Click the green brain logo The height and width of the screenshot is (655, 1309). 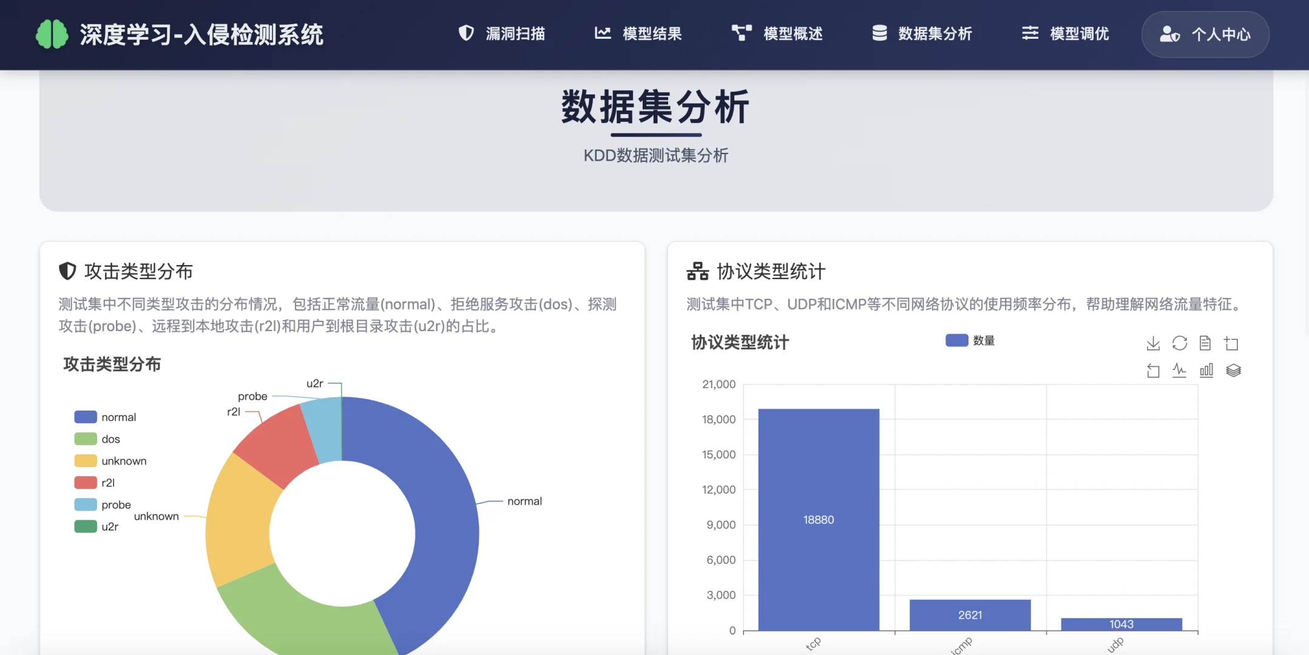point(52,34)
